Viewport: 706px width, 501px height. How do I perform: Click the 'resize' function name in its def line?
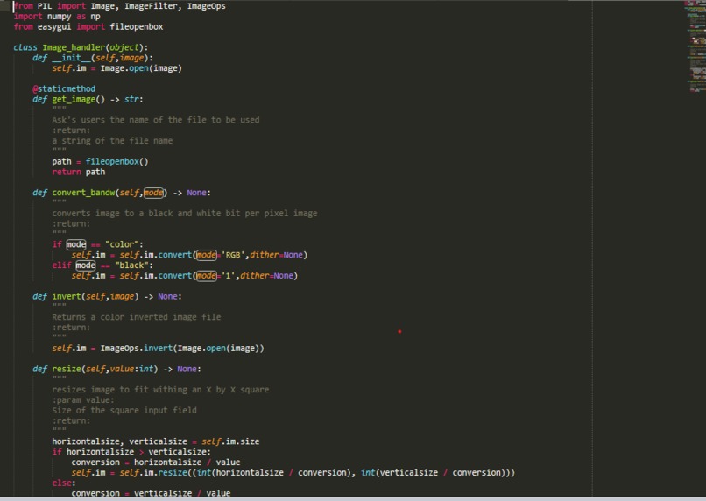pos(67,369)
